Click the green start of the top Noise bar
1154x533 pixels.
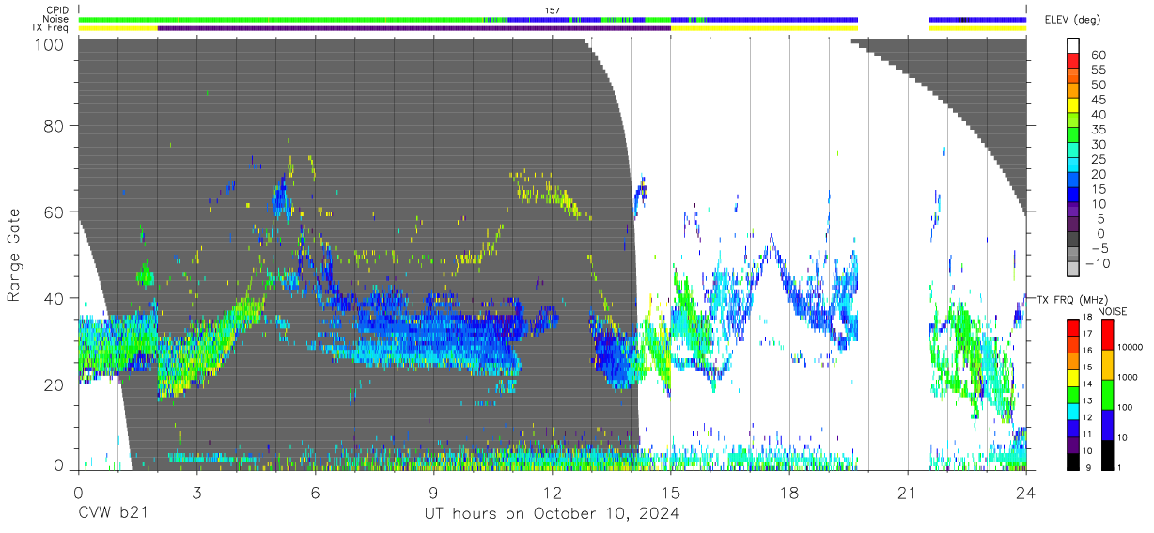[x=282, y=19]
